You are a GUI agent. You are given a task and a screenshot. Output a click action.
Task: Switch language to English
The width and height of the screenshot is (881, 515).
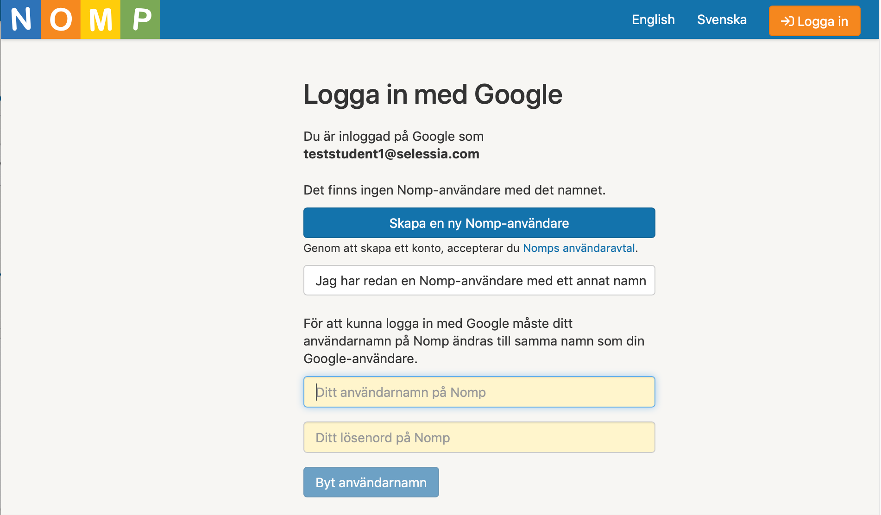[653, 19]
